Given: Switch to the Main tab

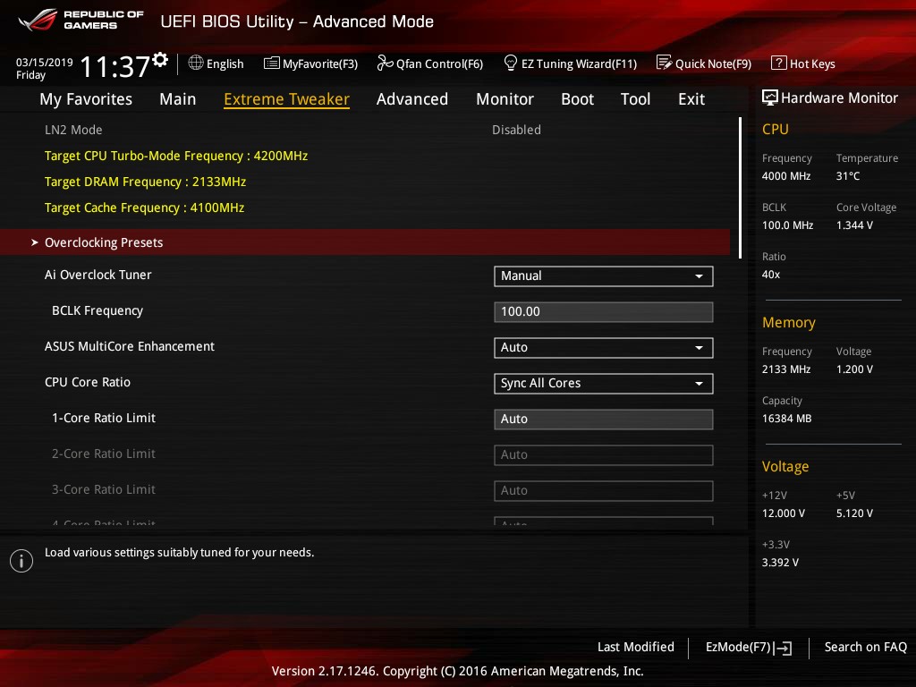Looking at the screenshot, I should pos(178,98).
